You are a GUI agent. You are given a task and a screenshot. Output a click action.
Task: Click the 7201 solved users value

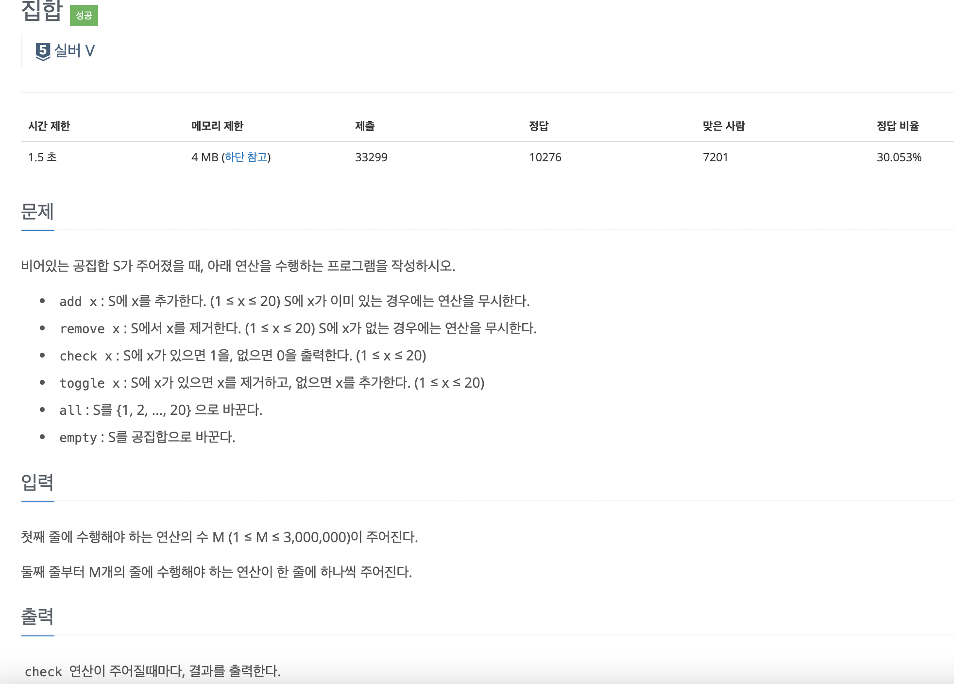pyautogui.click(x=715, y=157)
